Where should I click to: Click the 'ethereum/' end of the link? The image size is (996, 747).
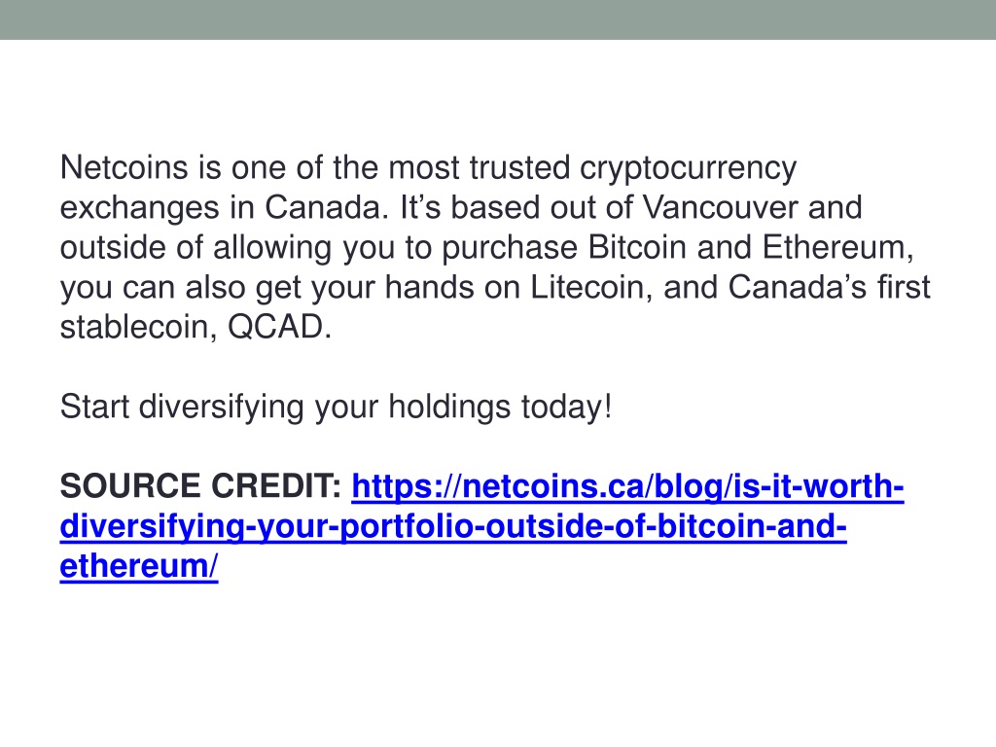click(x=139, y=566)
